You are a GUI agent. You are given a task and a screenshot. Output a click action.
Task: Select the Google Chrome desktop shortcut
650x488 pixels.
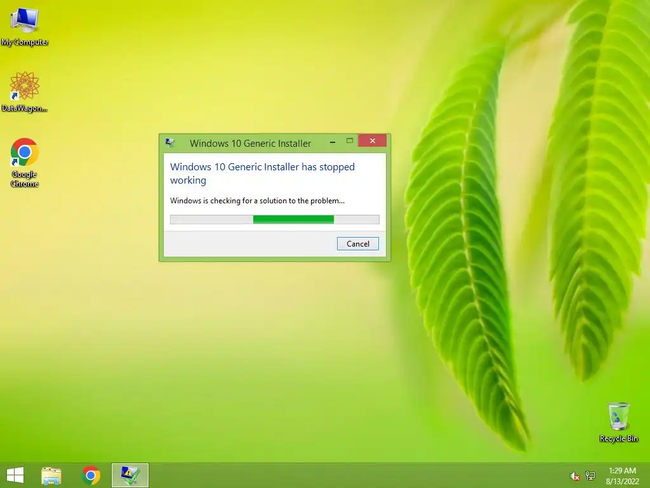coord(25,162)
